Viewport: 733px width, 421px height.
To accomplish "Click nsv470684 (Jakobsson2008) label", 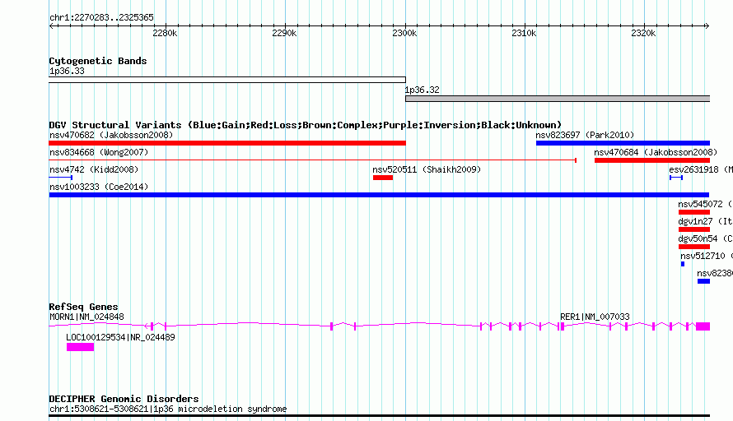I will click(x=656, y=152).
